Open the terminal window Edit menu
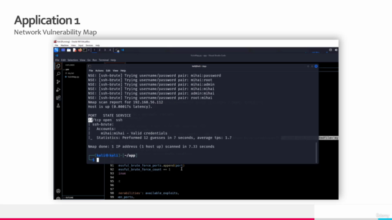Viewport: 392px width, 220px height. (x=108, y=71)
